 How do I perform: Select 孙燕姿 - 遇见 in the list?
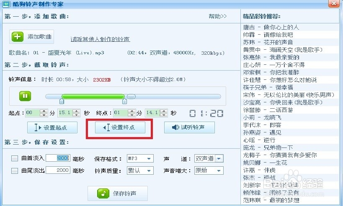[291, 132]
